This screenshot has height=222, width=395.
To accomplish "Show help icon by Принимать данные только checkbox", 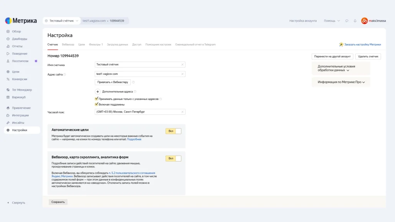I will click(x=160, y=99).
